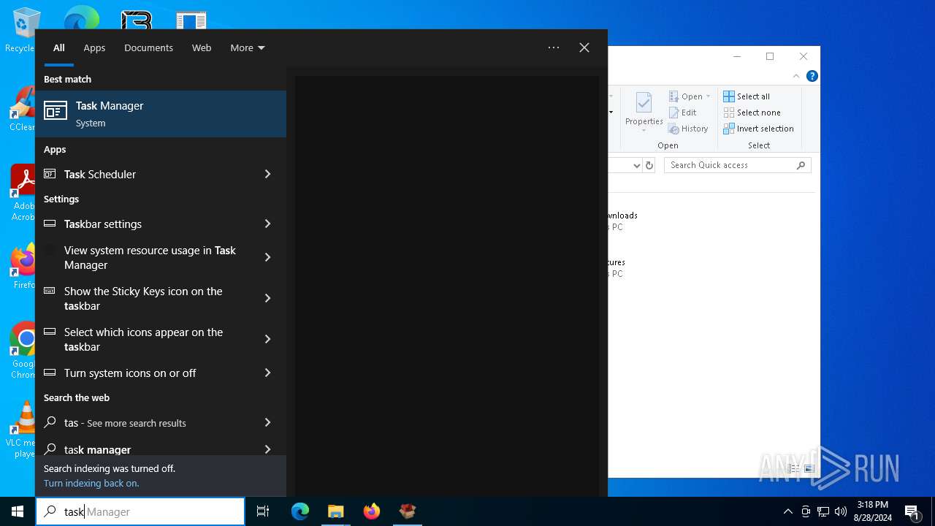Open search options ellipsis menu
The height and width of the screenshot is (526, 935).
click(554, 47)
